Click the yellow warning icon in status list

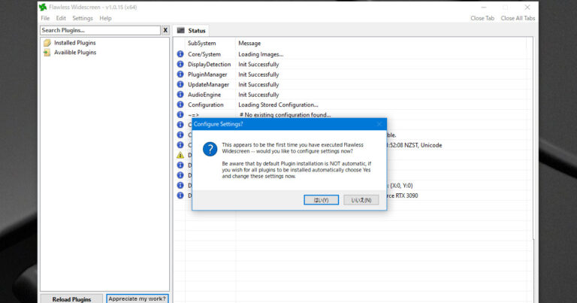click(180, 155)
